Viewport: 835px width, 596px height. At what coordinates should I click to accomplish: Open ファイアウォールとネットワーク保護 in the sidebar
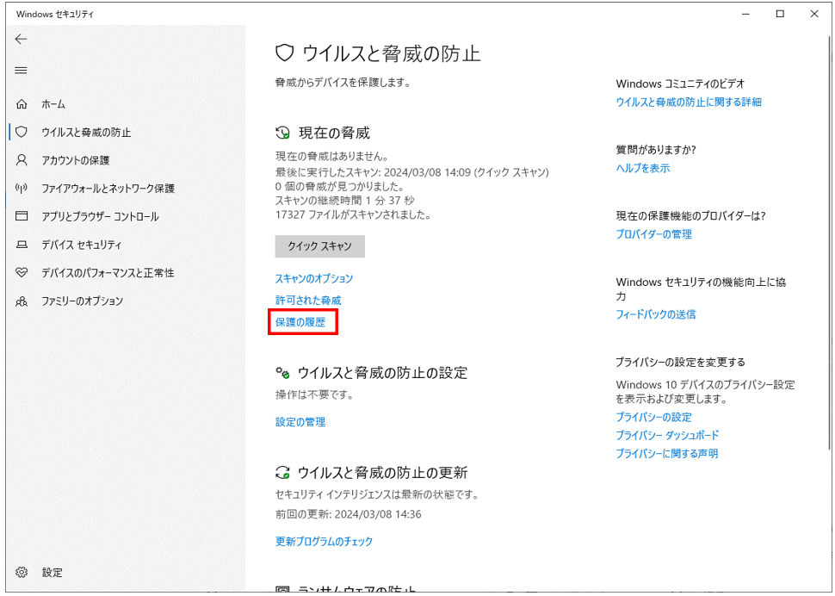coord(108,188)
